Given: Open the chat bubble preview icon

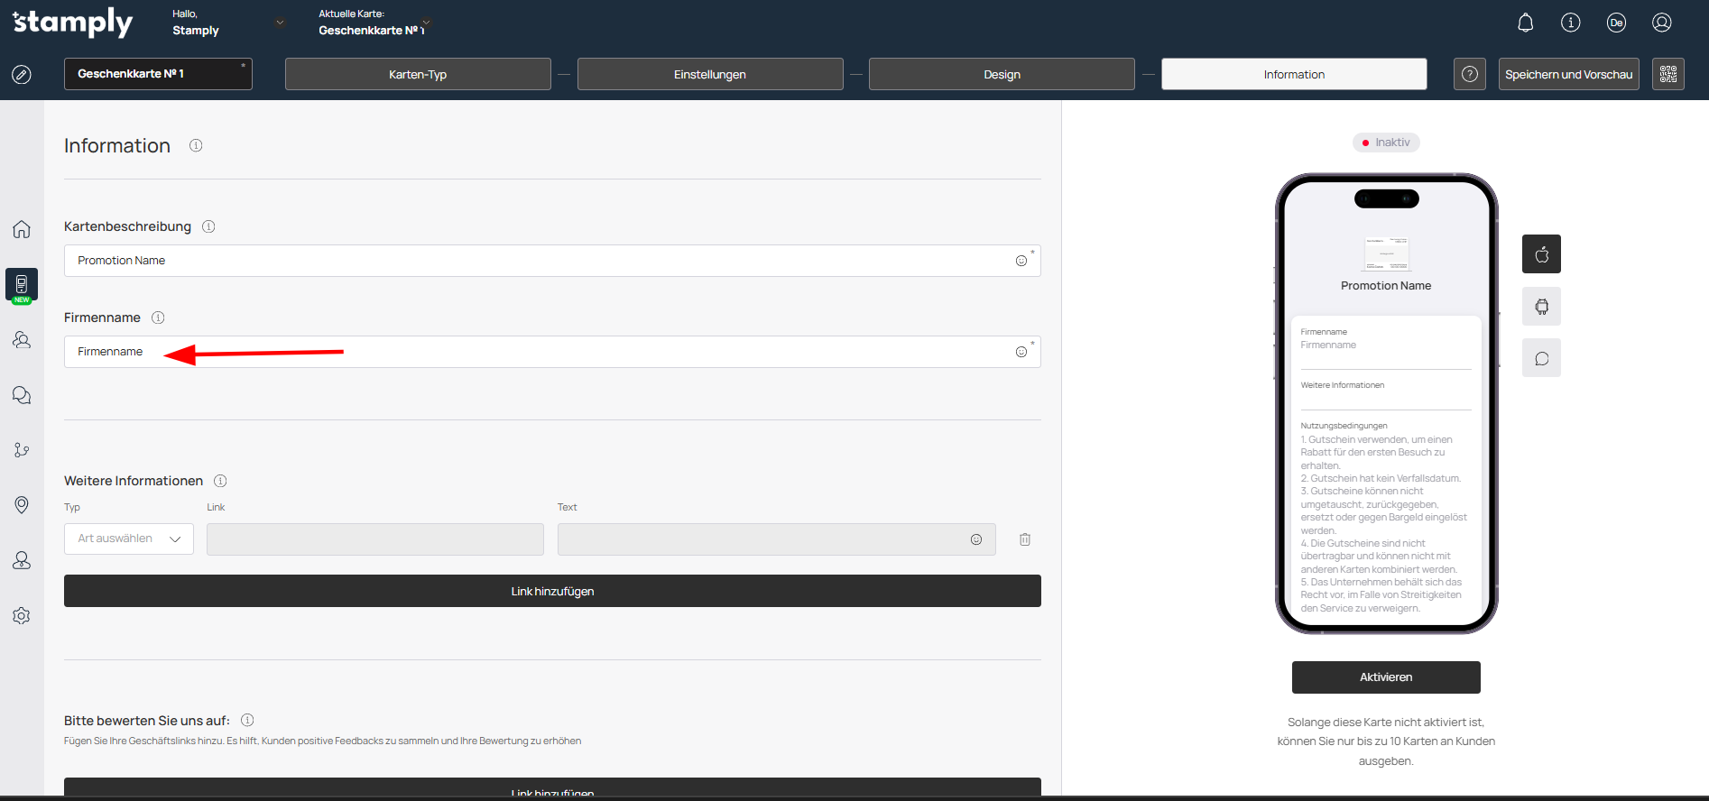Looking at the screenshot, I should pos(1541,359).
